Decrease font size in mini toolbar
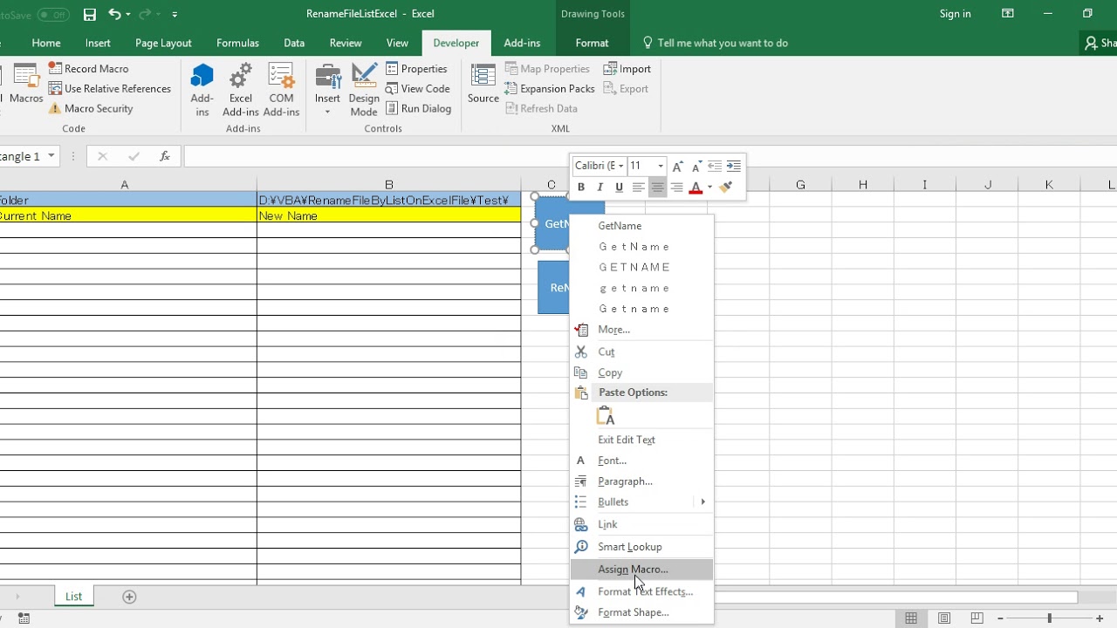The image size is (1117, 628). [696, 166]
